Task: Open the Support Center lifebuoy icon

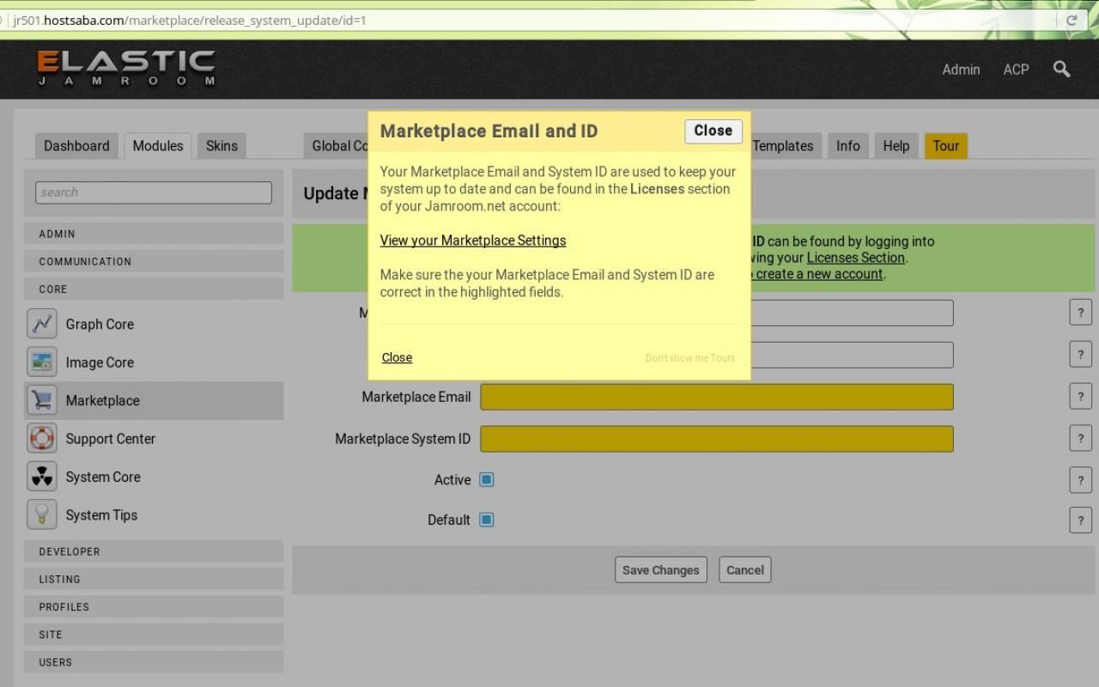Action: (x=42, y=439)
